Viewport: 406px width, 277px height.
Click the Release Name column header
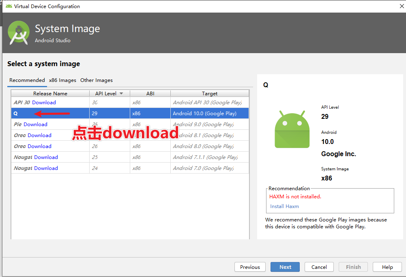point(50,93)
